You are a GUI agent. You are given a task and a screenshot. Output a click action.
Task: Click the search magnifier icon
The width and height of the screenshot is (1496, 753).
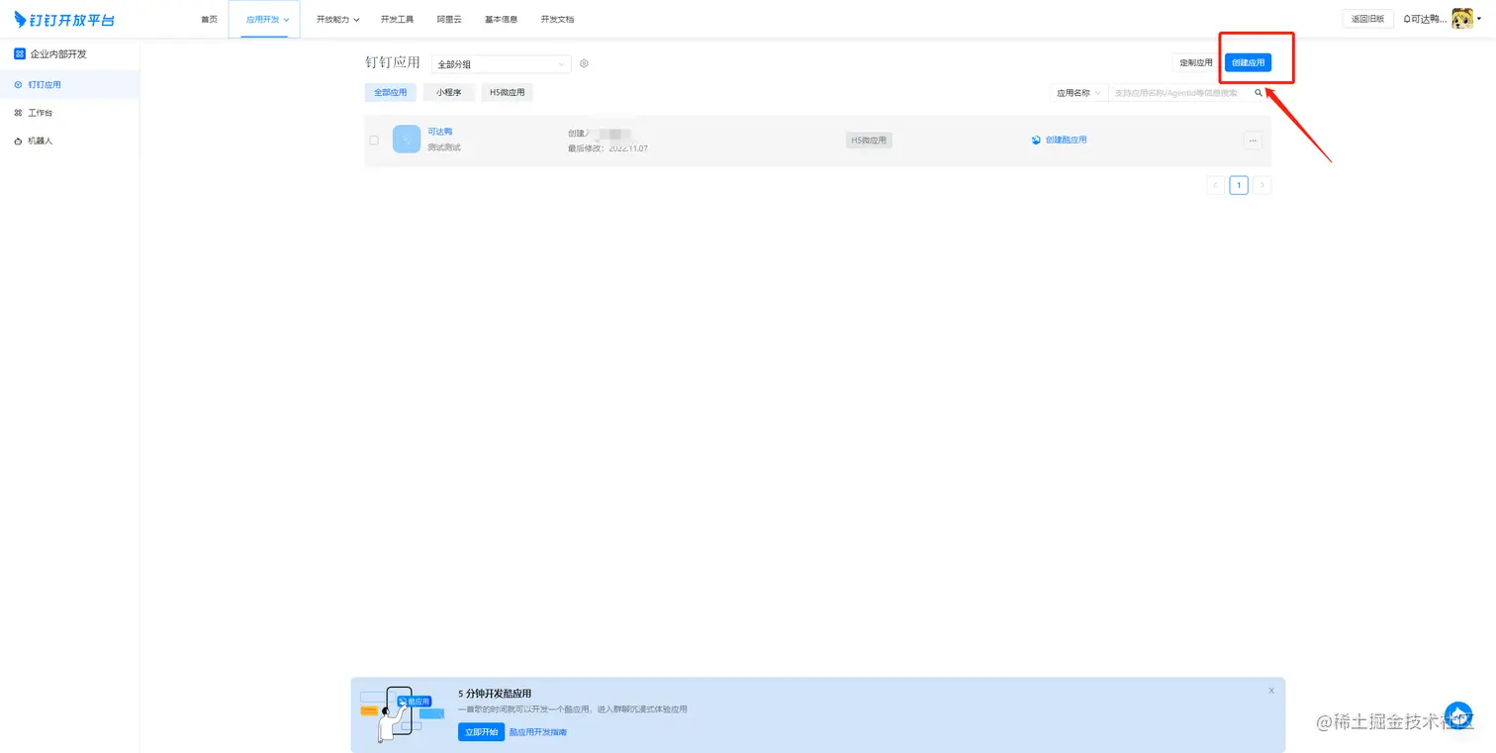[x=1259, y=92]
